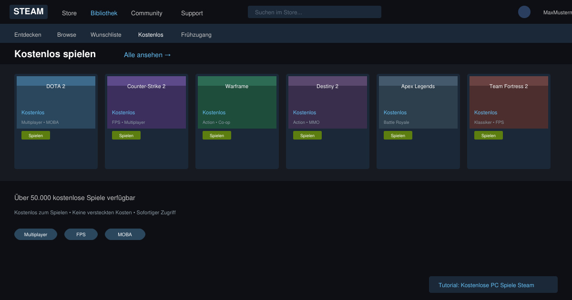Click 'Battle Royale' tag text
The width and height of the screenshot is (572, 300).
click(x=397, y=122)
